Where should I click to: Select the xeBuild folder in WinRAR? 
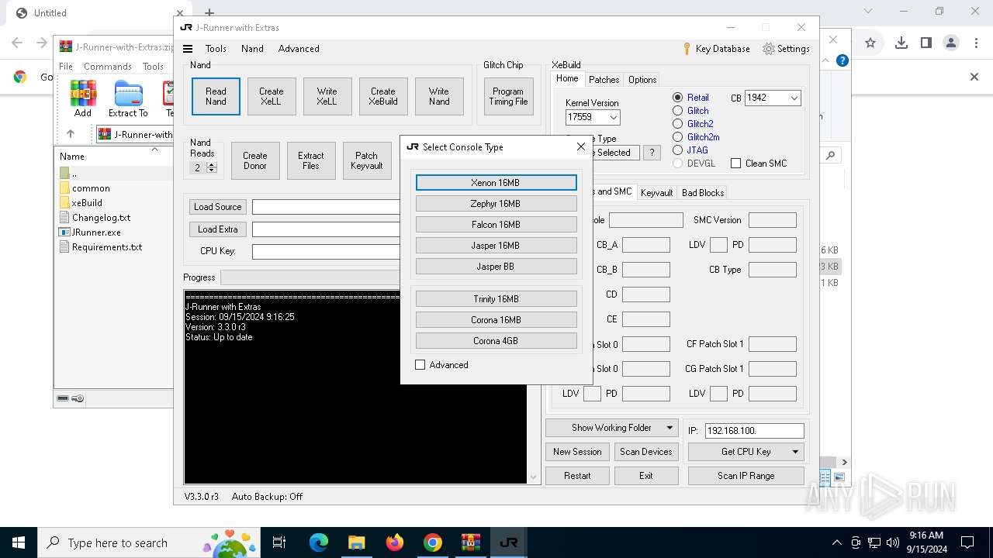tap(87, 203)
